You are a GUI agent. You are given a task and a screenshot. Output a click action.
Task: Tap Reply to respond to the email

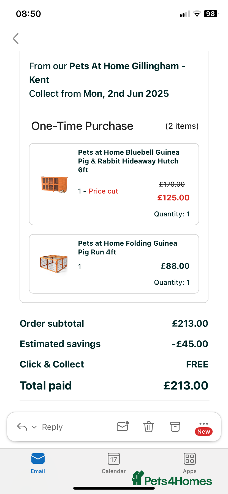pos(52,426)
